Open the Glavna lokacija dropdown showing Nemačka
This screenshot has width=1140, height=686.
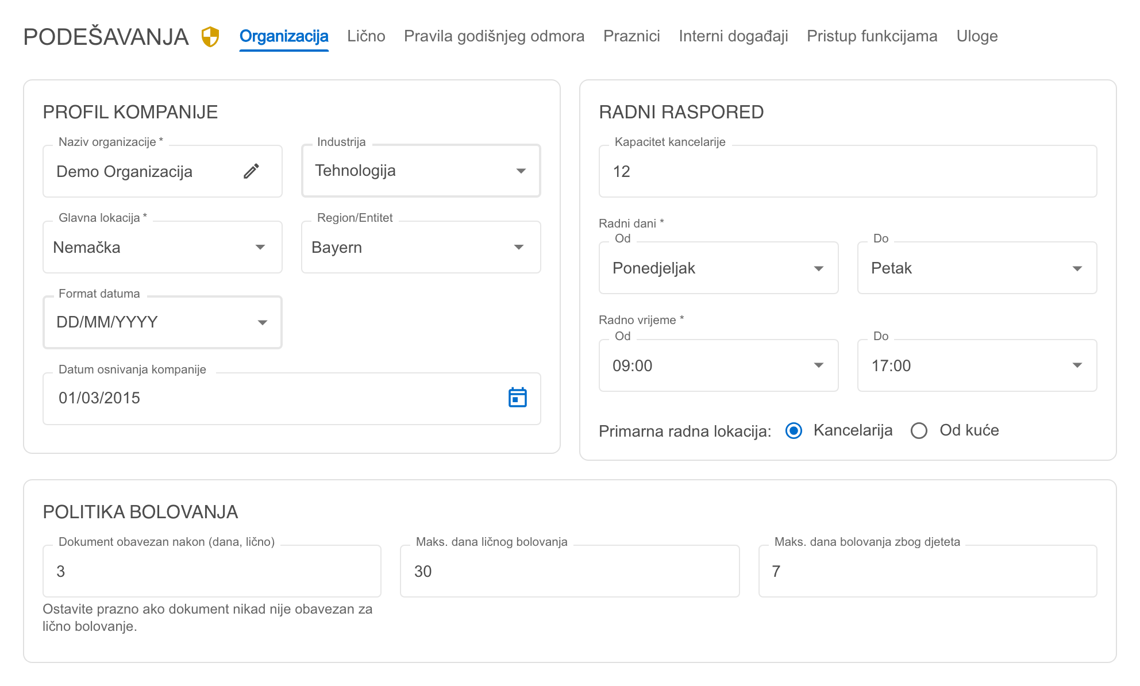(163, 247)
